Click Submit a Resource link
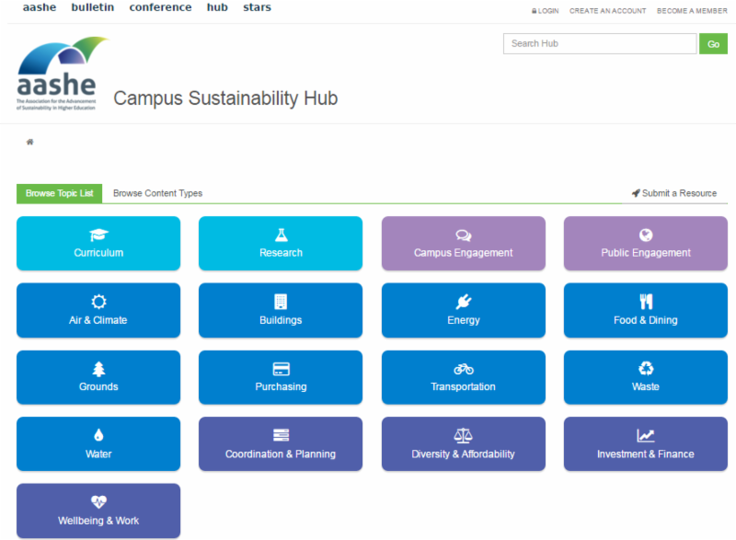 coord(674,193)
